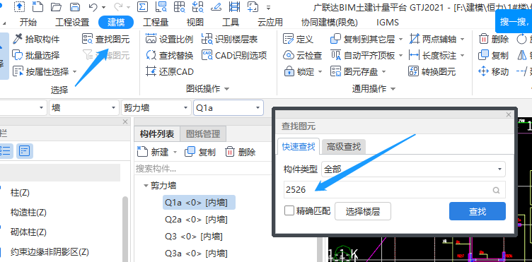The width and height of the screenshot is (532, 262).
Task: Open 锁定 dropdown arrow
Action: 320,71
